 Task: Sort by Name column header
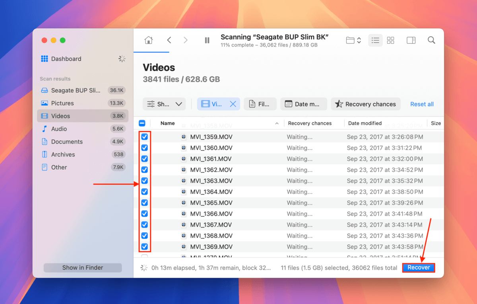[168, 123]
